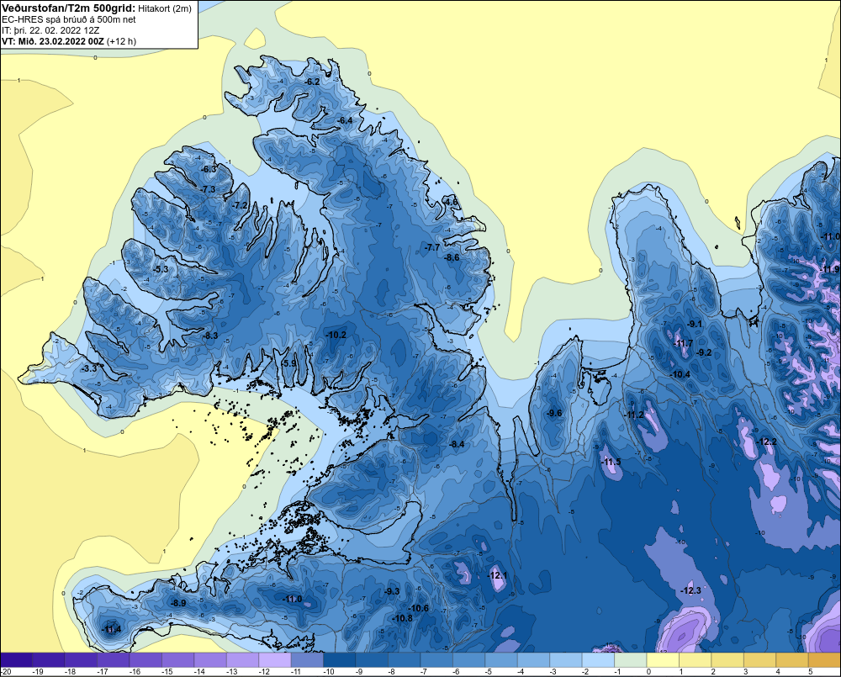This screenshot has height=677, width=841.
Task: Click the temperature label -8.9
Action: point(178,603)
